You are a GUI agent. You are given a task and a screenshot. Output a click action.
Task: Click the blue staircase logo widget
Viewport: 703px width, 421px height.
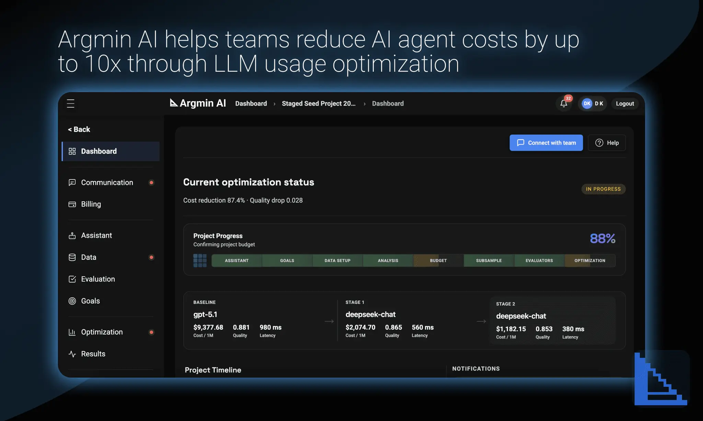(x=661, y=378)
